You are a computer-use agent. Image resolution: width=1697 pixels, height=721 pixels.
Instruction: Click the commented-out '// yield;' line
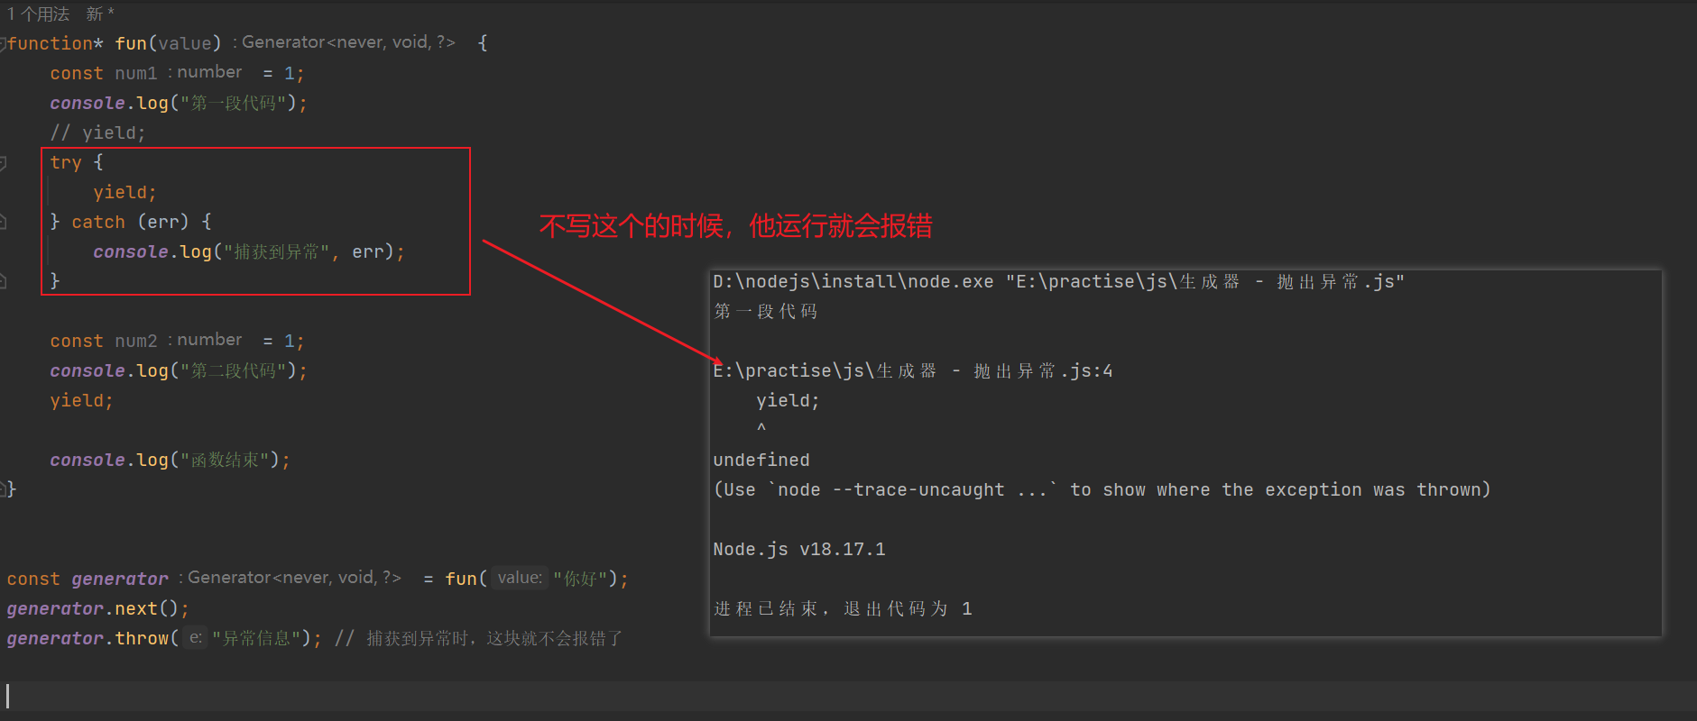click(97, 132)
